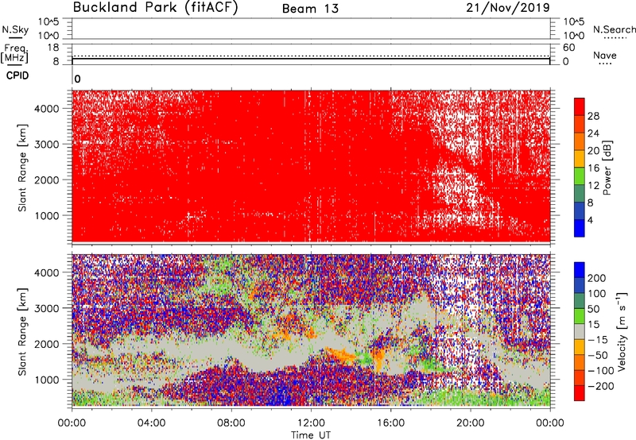The width and height of the screenshot is (636, 440).
Task: Select the "Power [dB]" colorbar title
Action: click(x=607, y=168)
